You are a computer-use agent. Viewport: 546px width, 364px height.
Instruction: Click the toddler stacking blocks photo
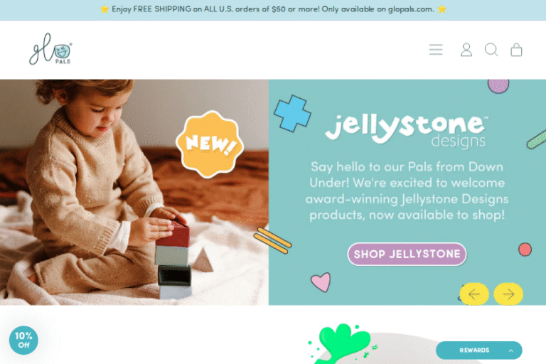pos(134,192)
